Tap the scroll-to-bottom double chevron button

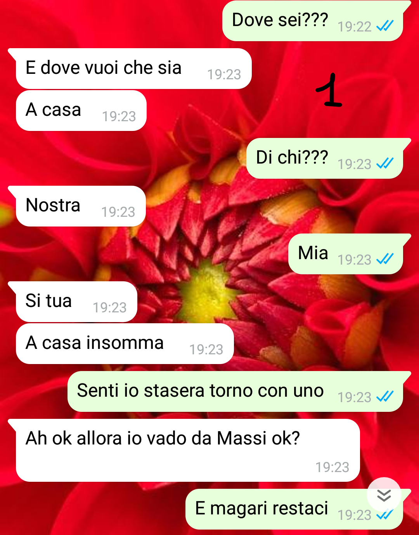tap(384, 495)
